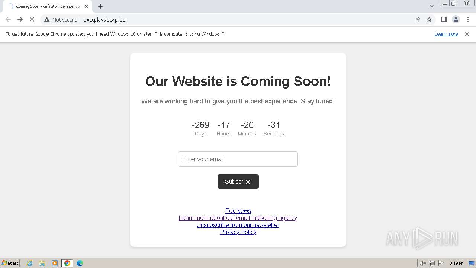Open File Explorer from taskbar

tap(42, 263)
